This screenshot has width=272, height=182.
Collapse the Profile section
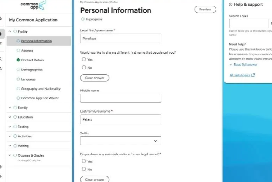tap(10, 31)
